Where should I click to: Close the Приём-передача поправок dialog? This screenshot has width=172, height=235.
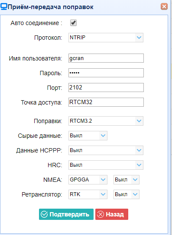tap(164, 7)
